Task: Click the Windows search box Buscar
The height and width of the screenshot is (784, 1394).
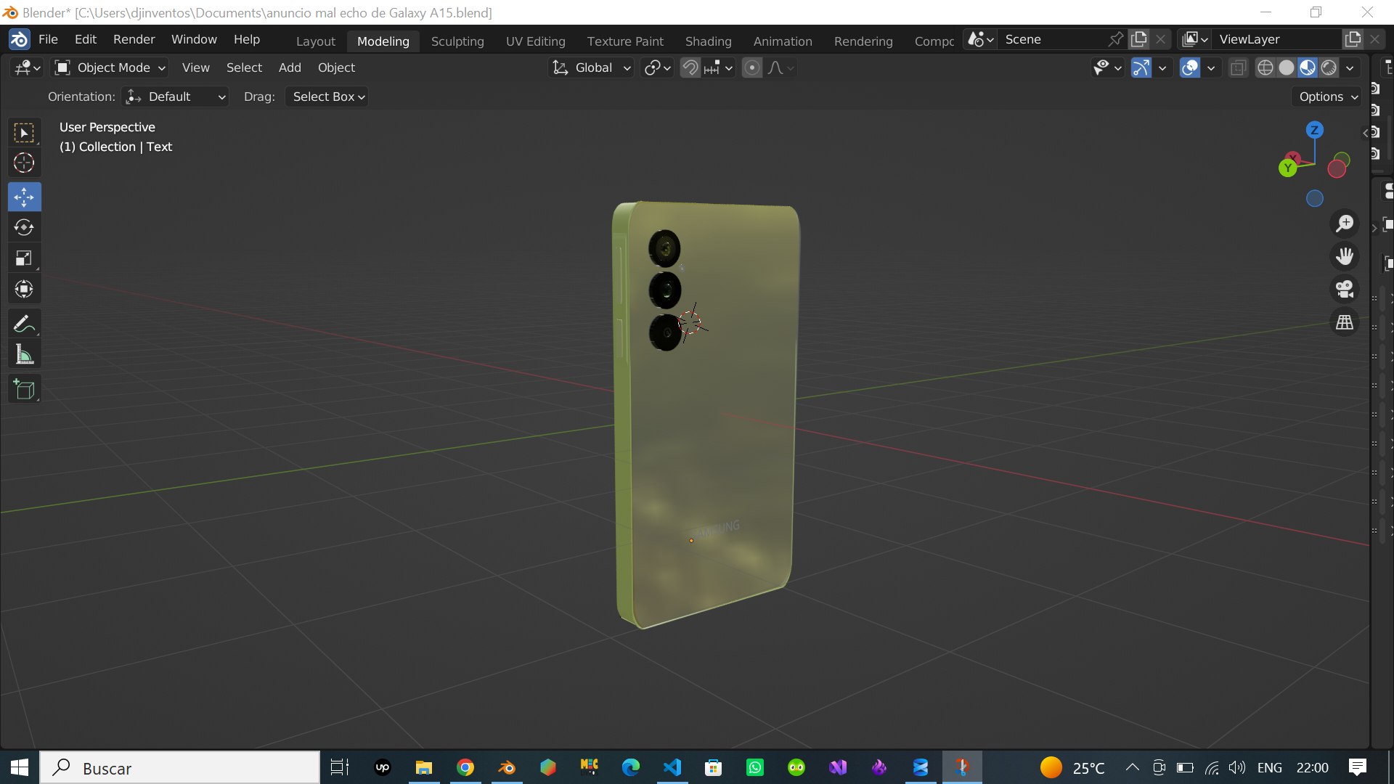Action: tap(179, 767)
